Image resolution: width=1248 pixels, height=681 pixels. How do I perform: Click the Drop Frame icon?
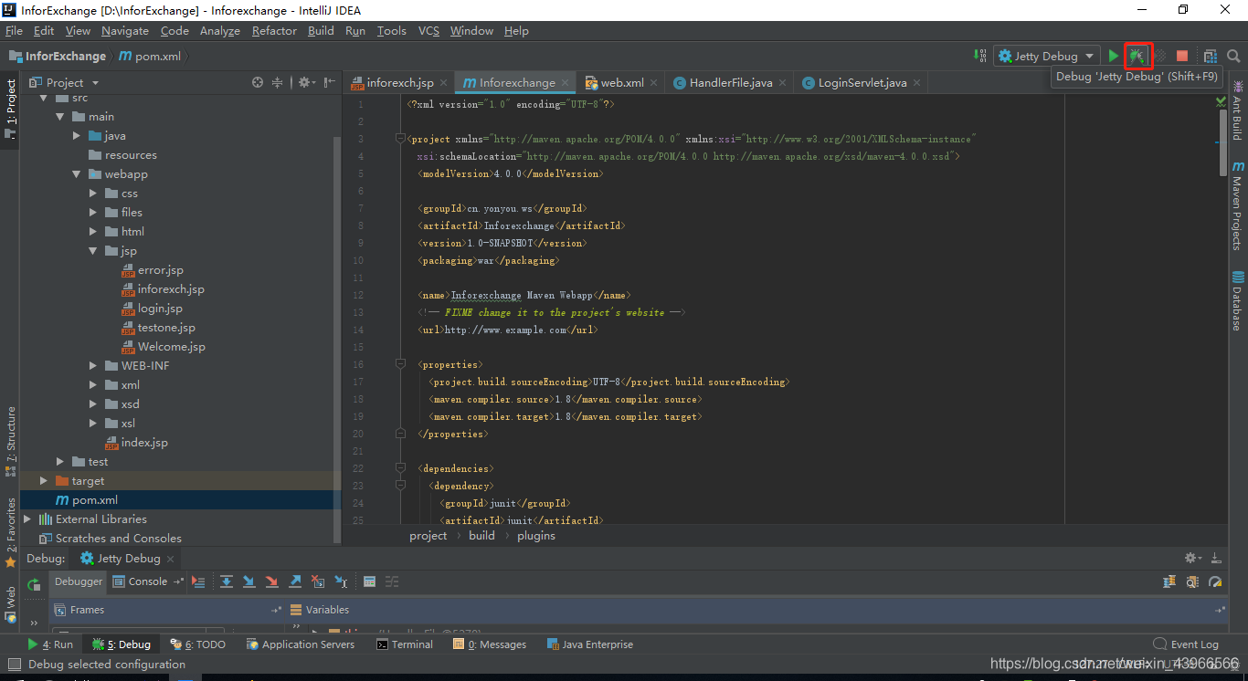point(318,581)
